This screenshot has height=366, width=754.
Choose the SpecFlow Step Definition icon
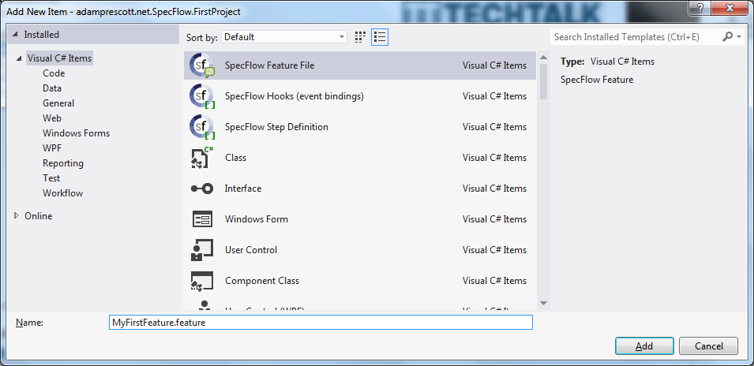pos(202,128)
